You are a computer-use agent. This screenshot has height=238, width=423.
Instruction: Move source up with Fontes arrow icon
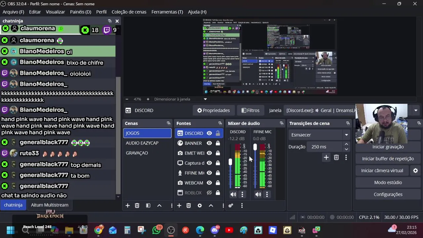tap(211, 206)
